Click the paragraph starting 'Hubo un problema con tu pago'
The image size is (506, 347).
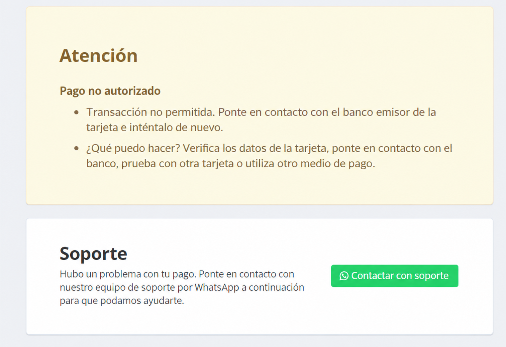(x=182, y=287)
